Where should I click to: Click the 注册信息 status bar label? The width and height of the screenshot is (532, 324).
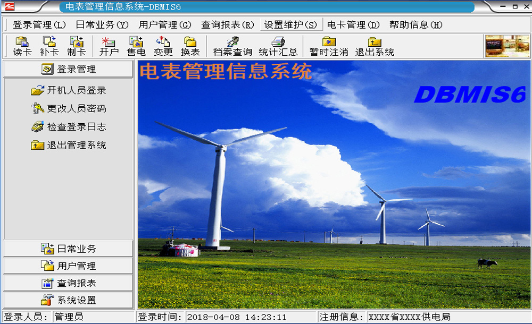[342, 317]
